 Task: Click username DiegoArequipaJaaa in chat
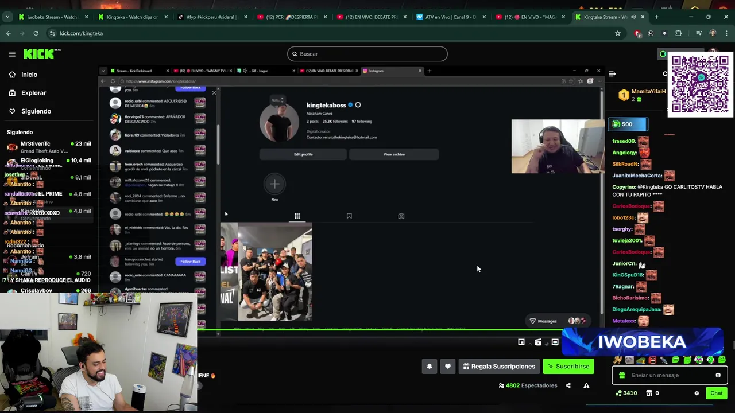[637, 309]
